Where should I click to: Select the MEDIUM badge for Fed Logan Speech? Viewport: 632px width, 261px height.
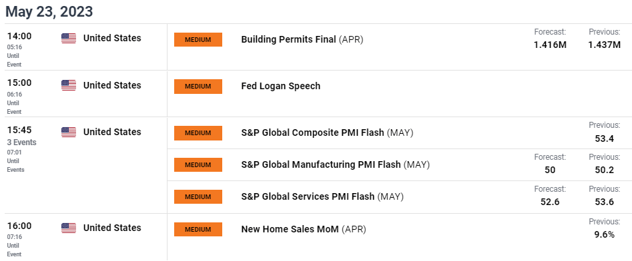pos(198,87)
